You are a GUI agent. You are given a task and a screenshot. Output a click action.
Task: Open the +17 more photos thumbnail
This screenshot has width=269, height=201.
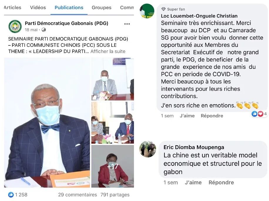tap(112, 166)
